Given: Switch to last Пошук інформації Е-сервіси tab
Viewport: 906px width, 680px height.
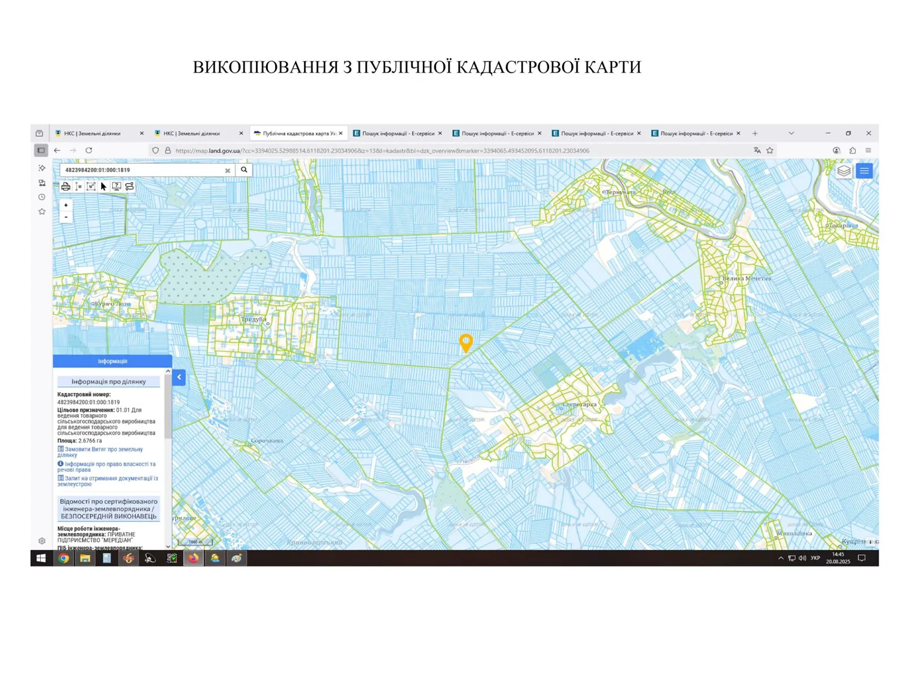Looking at the screenshot, I should [x=696, y=133].
